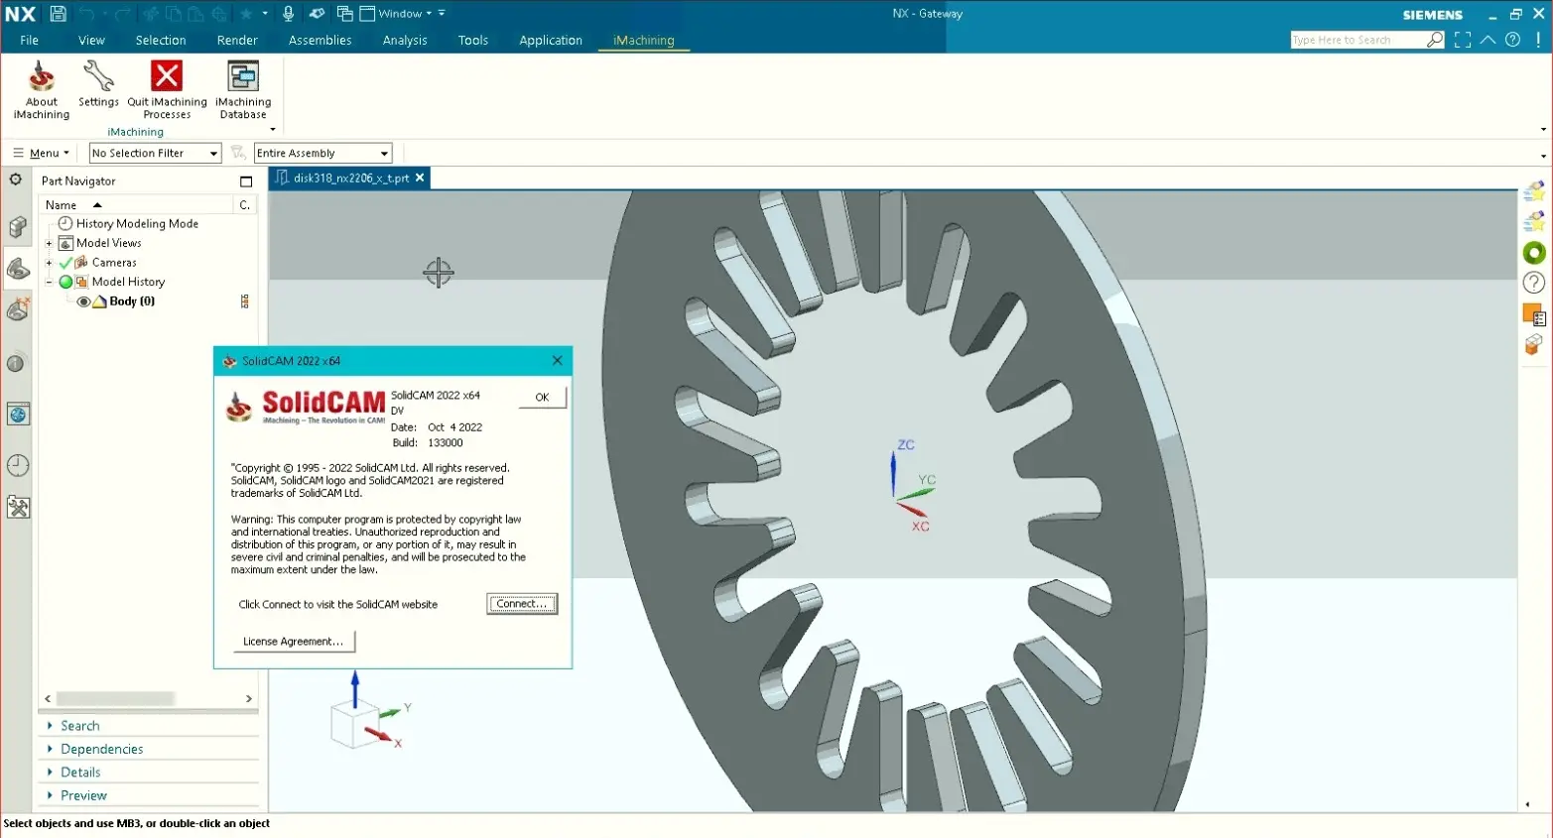Click the tree icon at the end of the Body (0) row
The image size is (1553, 838).
245,301
